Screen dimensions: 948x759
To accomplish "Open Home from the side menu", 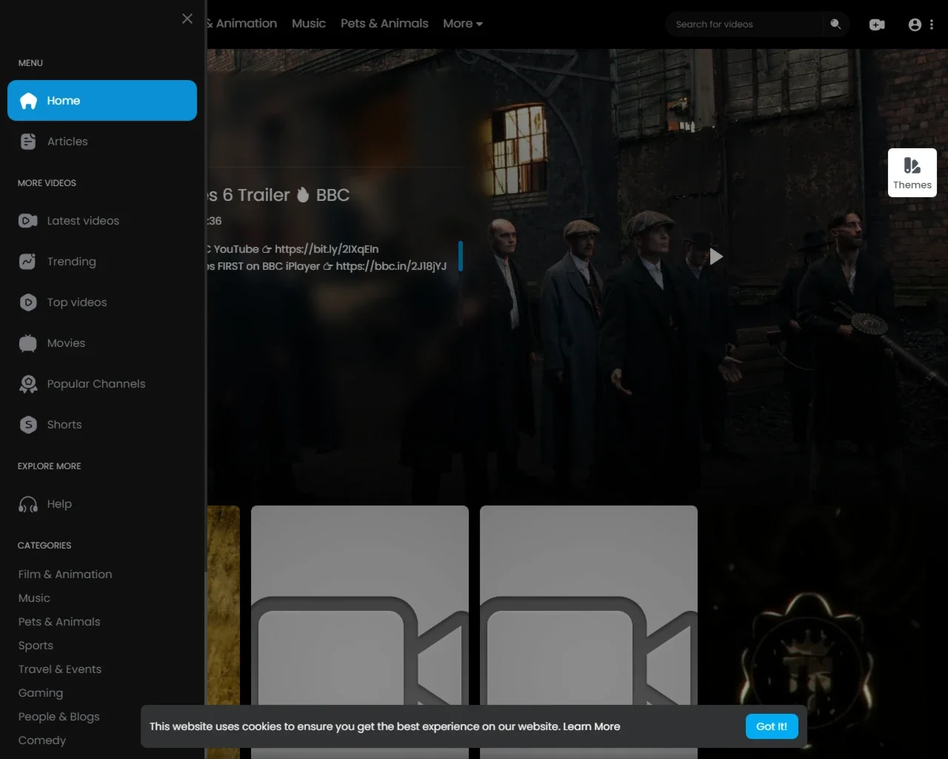I will point(102,100).
